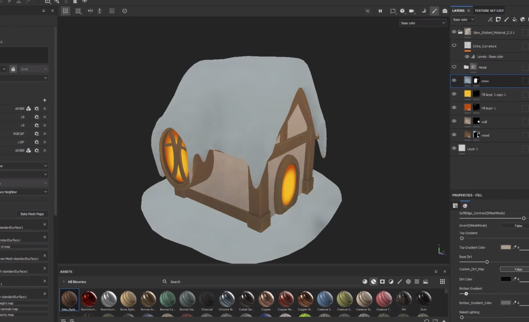
Task: Select the Copper material thumbnail
Action: coord(266,299)
